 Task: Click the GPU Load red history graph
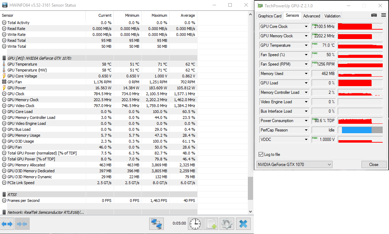pos(360,83)
